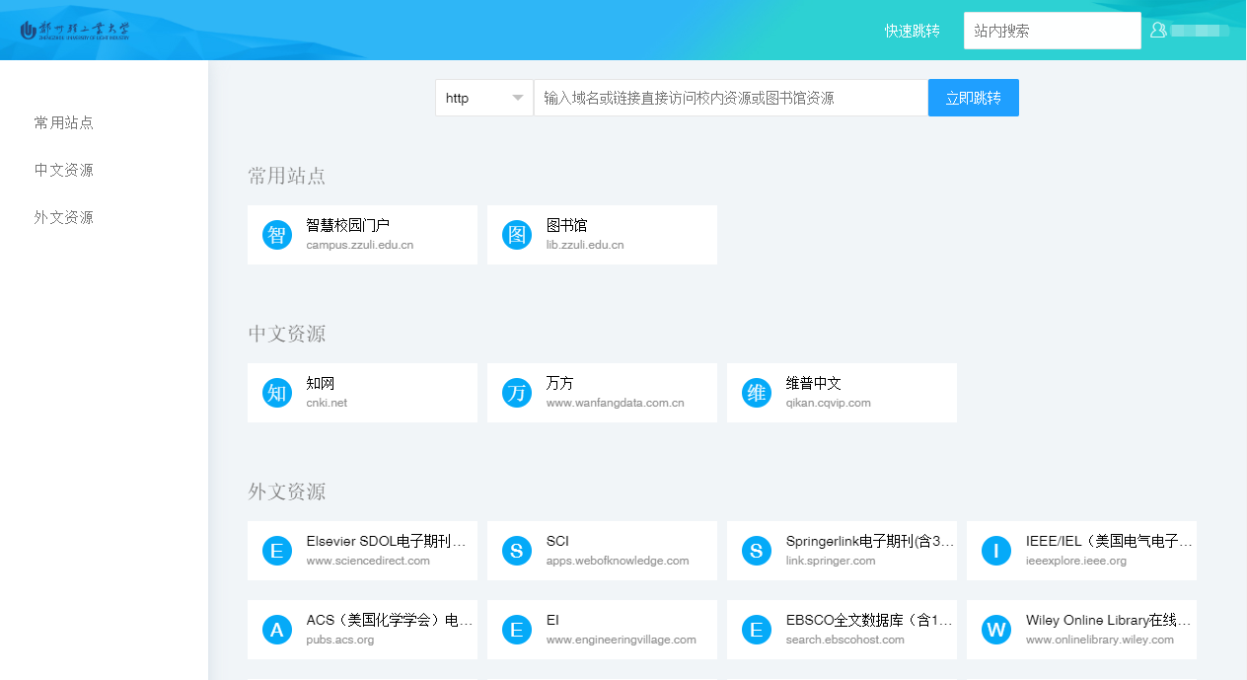
Task: Click the domain or link input box
Action: click(x=730, y=98)
